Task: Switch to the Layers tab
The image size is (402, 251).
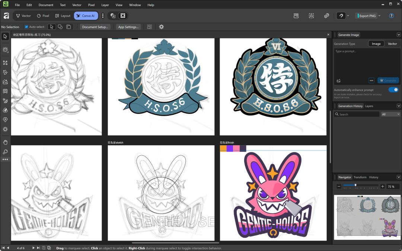Action: pos(369,106)
